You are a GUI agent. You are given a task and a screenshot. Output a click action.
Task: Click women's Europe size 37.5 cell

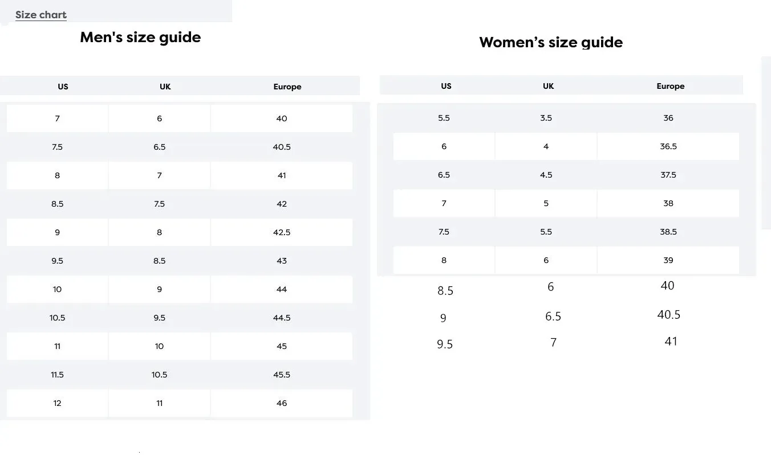pyautogui.click(x=668, y=175)
